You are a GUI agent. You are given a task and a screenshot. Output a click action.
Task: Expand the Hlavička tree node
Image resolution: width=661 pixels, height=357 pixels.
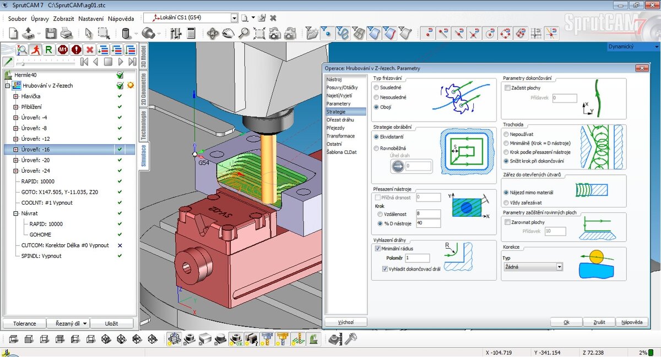click(15, 96)
